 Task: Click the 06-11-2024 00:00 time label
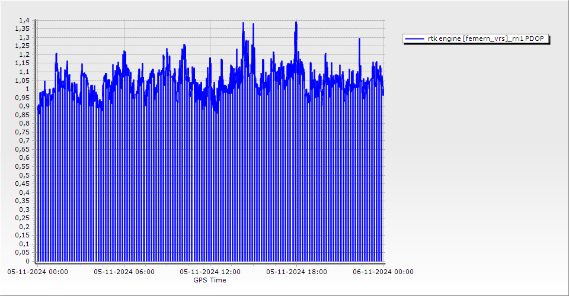383,272
